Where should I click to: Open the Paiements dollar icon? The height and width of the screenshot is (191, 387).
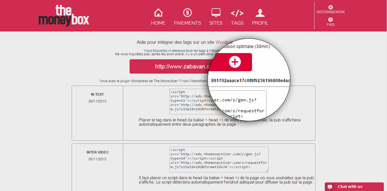coord(187,13)
